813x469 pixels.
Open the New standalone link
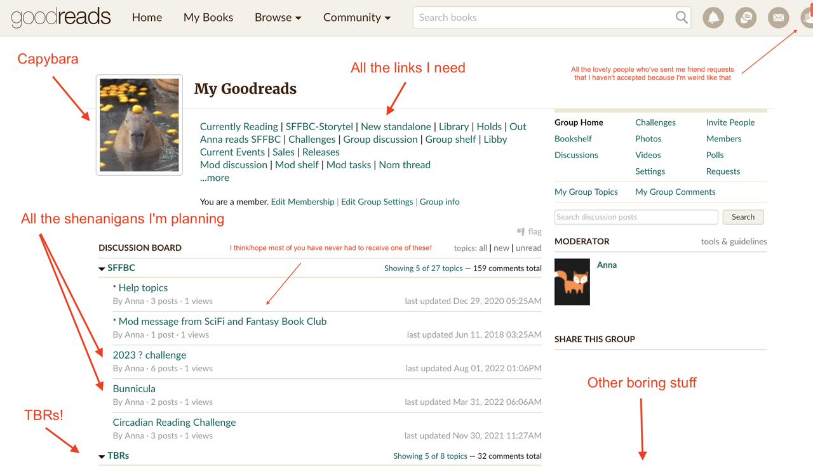coord(396,126)
